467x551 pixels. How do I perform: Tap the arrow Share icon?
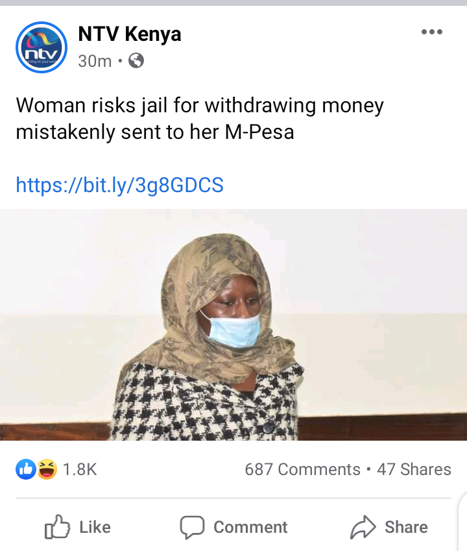363,527
